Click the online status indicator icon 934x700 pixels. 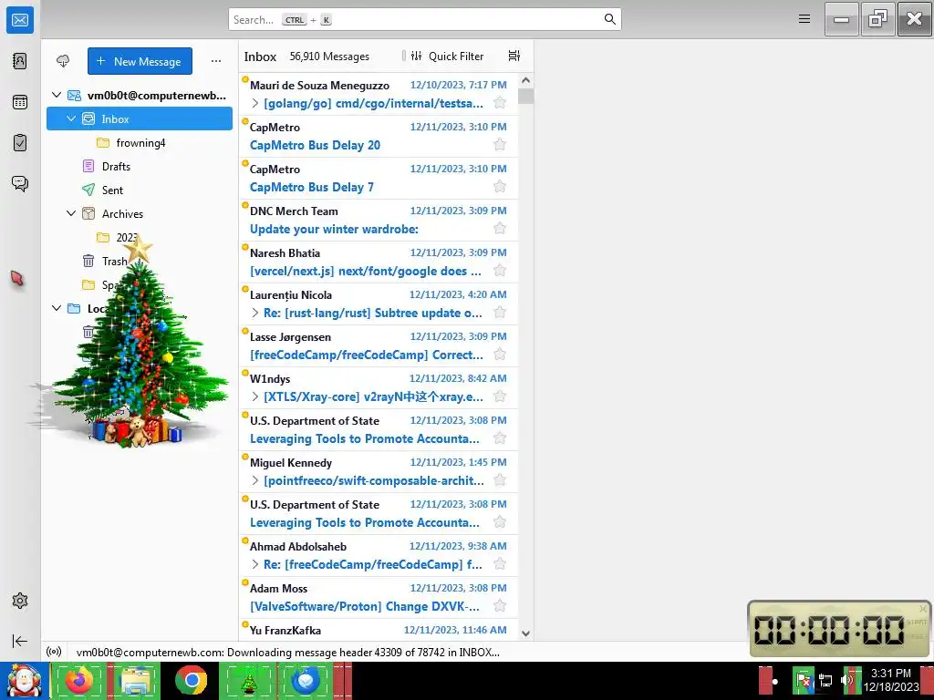pos(54,652)
